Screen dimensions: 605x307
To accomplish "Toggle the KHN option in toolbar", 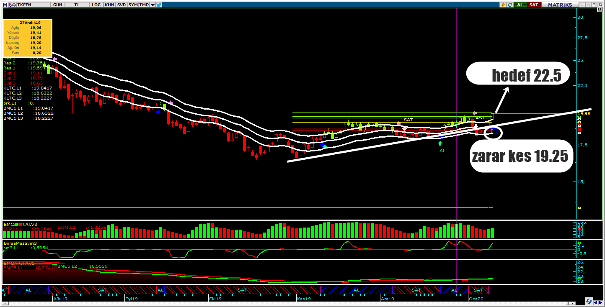I will (109, 5).
